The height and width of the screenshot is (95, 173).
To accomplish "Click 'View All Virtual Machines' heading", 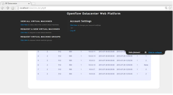I will (x=36, y=21).
